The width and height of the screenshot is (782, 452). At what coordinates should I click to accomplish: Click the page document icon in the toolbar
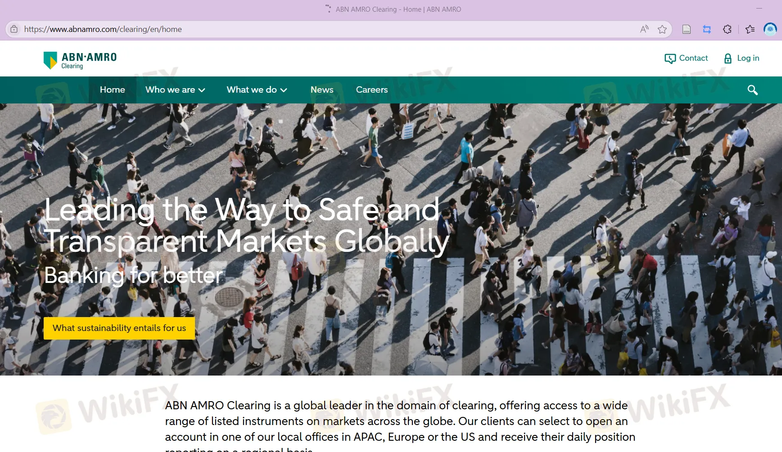tap(687, 29)
